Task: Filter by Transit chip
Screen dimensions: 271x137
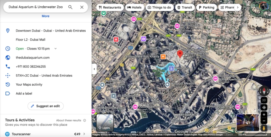Action: [x=185, y=7]
